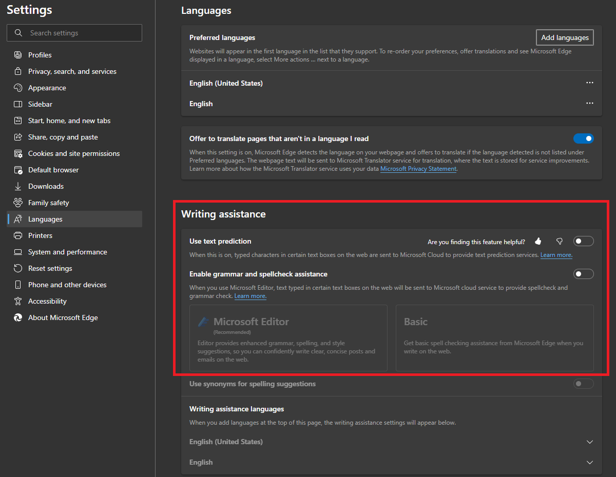Click the Languages icon in the sidebar
The image size is (616, 477).
[18, 219]
